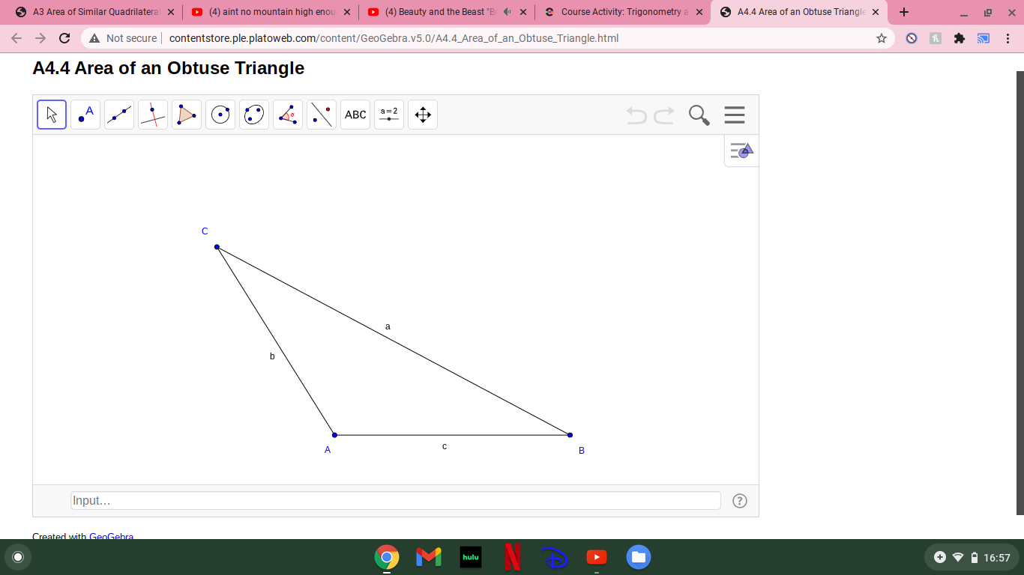Select the Angle measurement tool
This screenshot has width=1024, height=575.
(287, 114)
